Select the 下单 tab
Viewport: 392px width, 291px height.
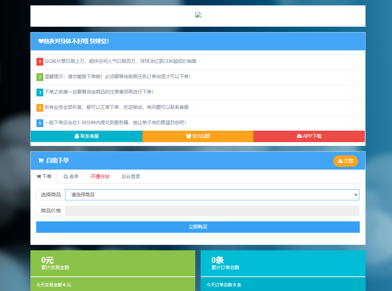(44, 177)
